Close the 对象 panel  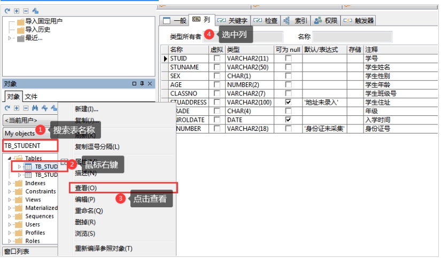point(150,84)
